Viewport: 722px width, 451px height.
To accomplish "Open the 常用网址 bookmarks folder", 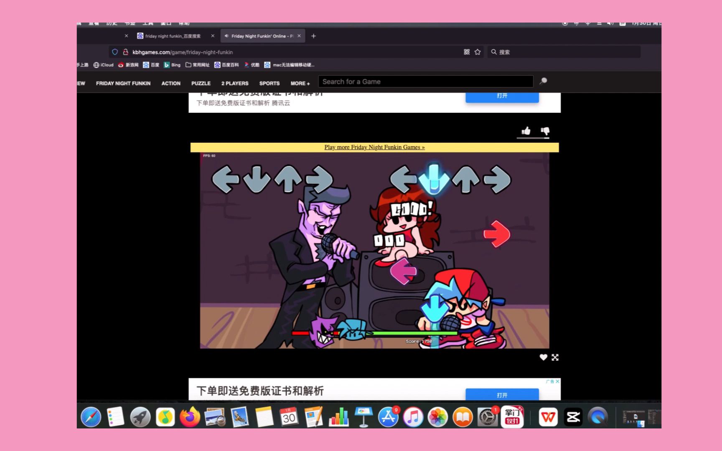I will click(x=197, y=65).
